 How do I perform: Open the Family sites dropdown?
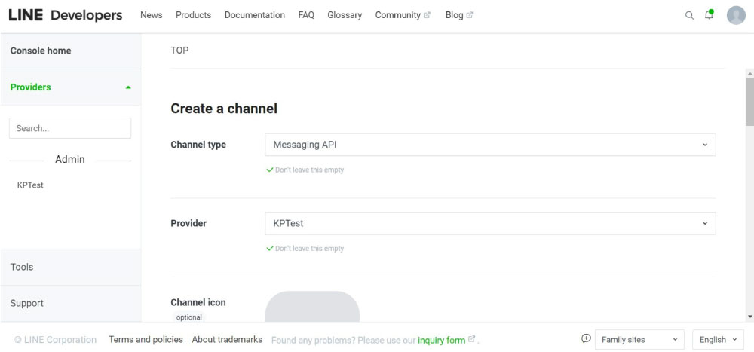click(639, 339)
